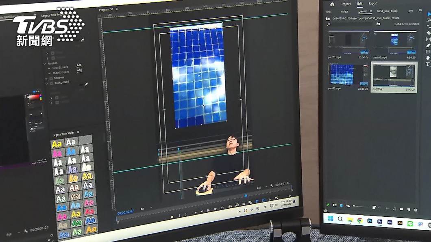This screenshot has width=431, height=242.
Task: Expand the sort options dropdown arrow
Action: coord(379,208)
